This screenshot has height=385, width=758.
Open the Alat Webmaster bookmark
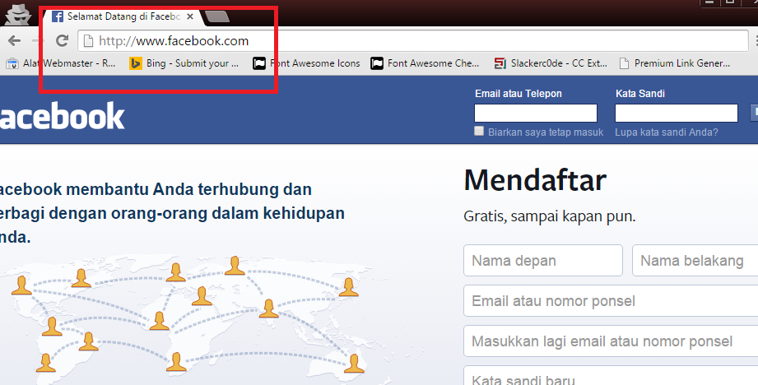coord(61,63)
